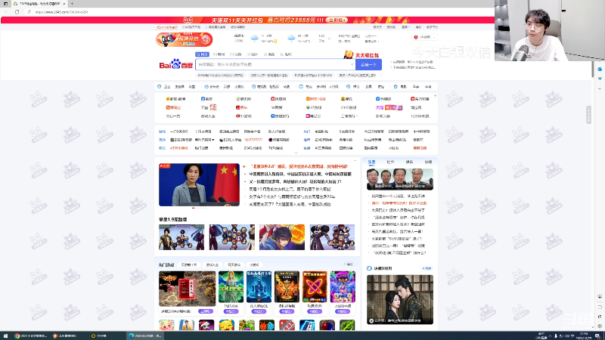Select the first underlined tab in right news panel
This screenshot has width=605, height=340.
click(x=371, y=162)
